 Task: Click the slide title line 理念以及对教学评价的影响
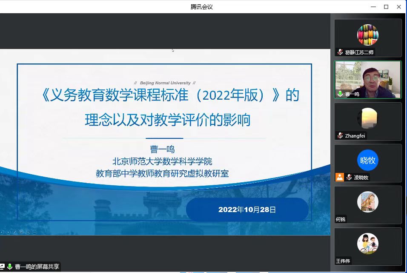168,120
